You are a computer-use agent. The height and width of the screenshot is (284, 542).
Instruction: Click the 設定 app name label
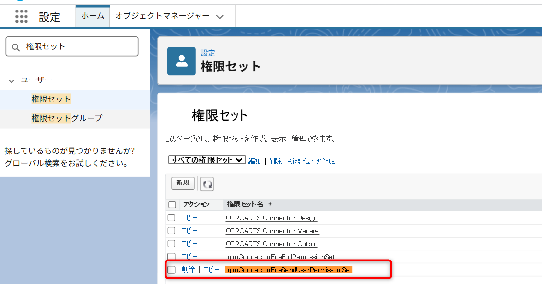[x=49, y=17]
